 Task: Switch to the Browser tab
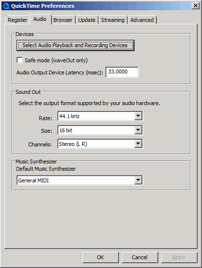coord(63,20)
